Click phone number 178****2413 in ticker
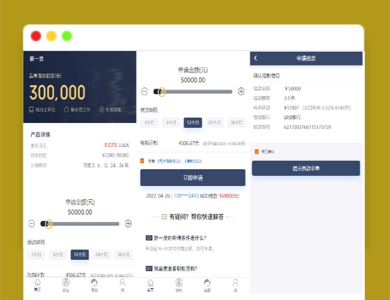Screen dimensions: 390x300 (x=186, y=196)
